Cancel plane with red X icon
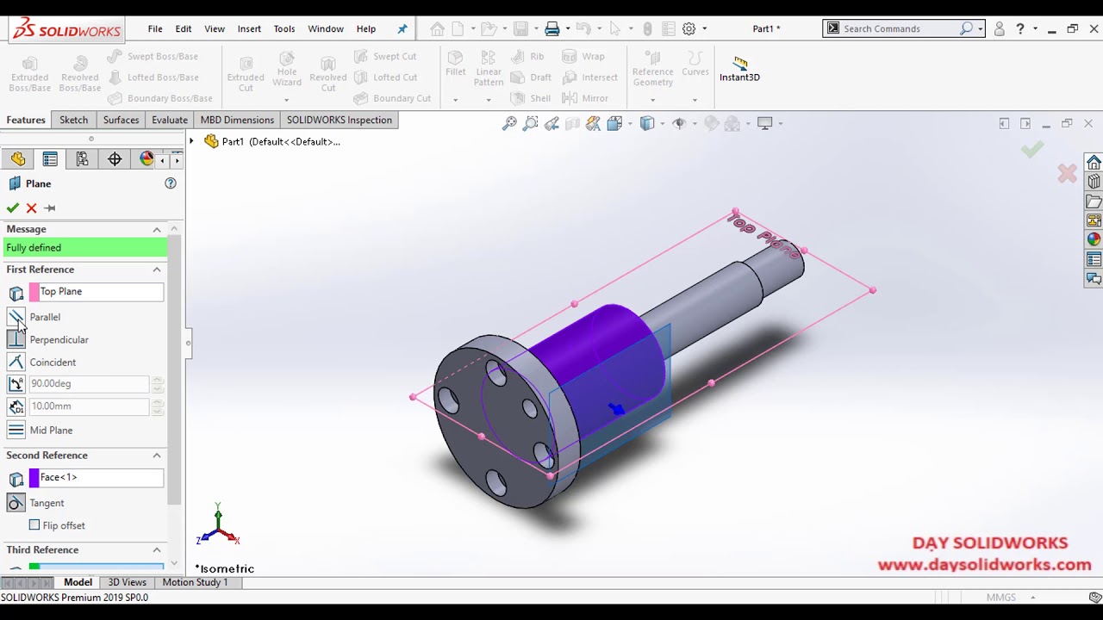The width and height of the screenshot is (1103, 620). 31,208
